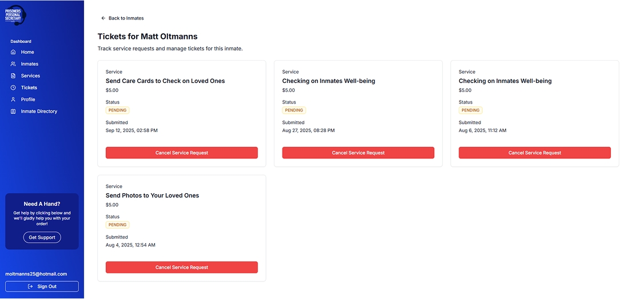The height and width of the screenshot is (299, 632).
Task: Open the Inmate Directory menu item
Action: (x=39, y=111)
